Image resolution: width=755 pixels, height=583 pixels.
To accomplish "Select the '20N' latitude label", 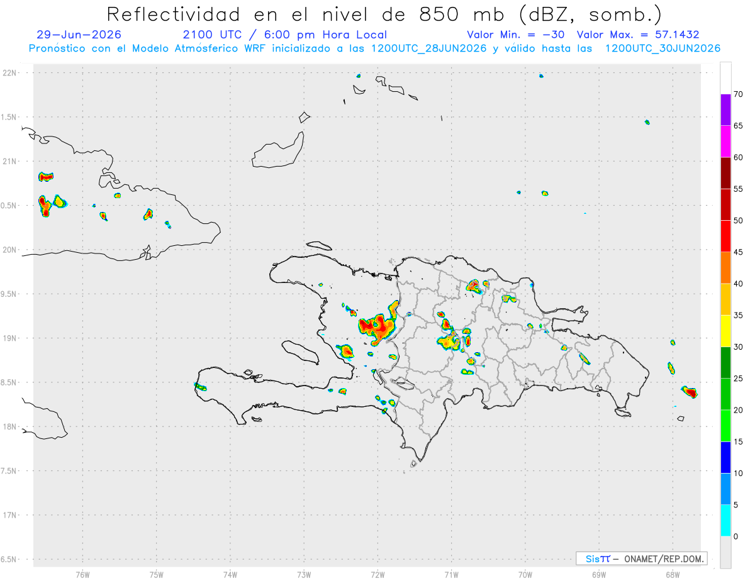I will tap(11, 250).
